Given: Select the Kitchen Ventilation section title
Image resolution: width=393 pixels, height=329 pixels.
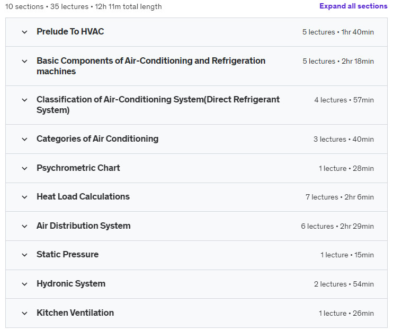Looking at the screenshot, I should (x=75, y=313).
